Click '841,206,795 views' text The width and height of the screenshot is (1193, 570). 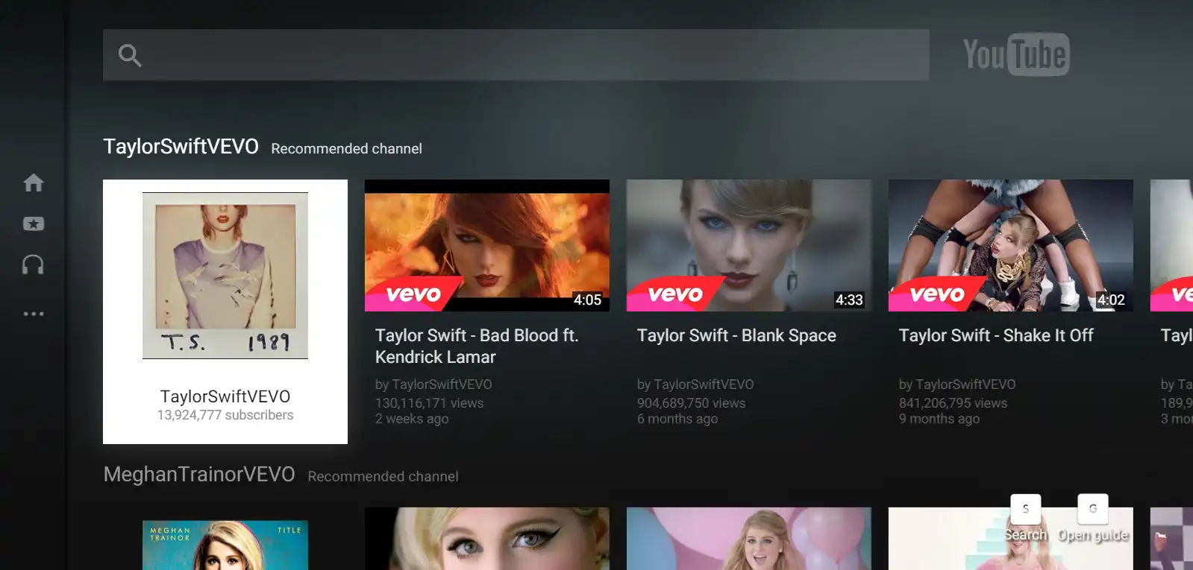[x=954, y=403]
